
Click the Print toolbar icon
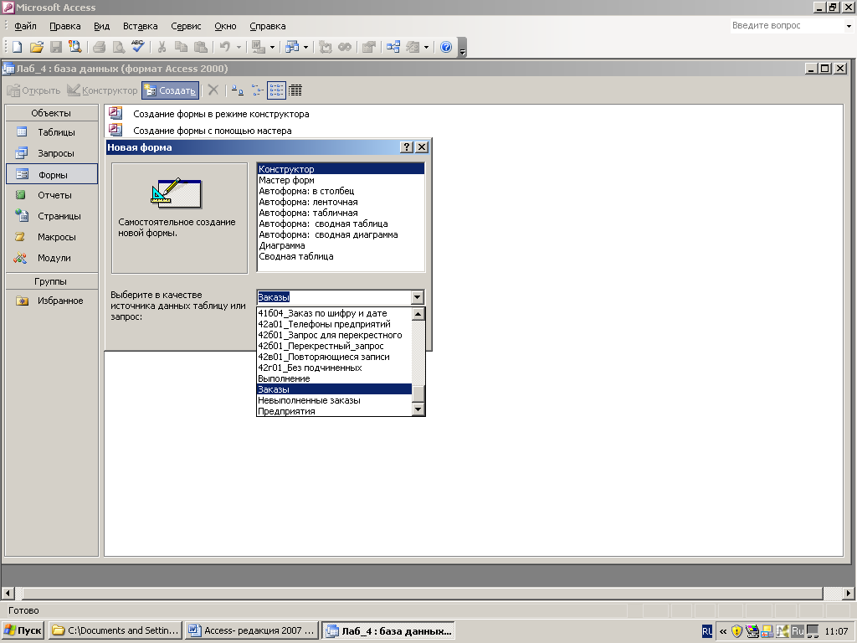coord(99,47)
